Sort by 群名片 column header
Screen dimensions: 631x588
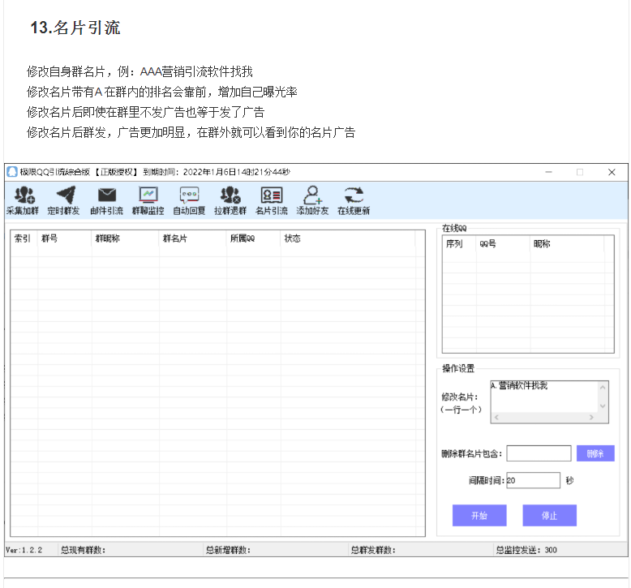coord(193,238)
